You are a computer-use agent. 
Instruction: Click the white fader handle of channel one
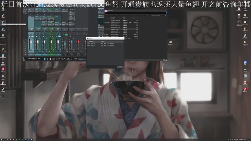tap(31, 42)
